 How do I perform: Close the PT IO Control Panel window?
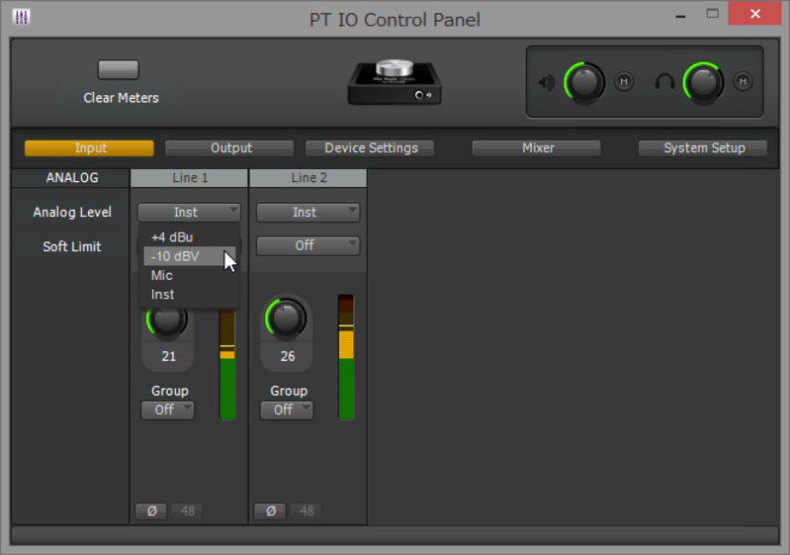[754, 14]
